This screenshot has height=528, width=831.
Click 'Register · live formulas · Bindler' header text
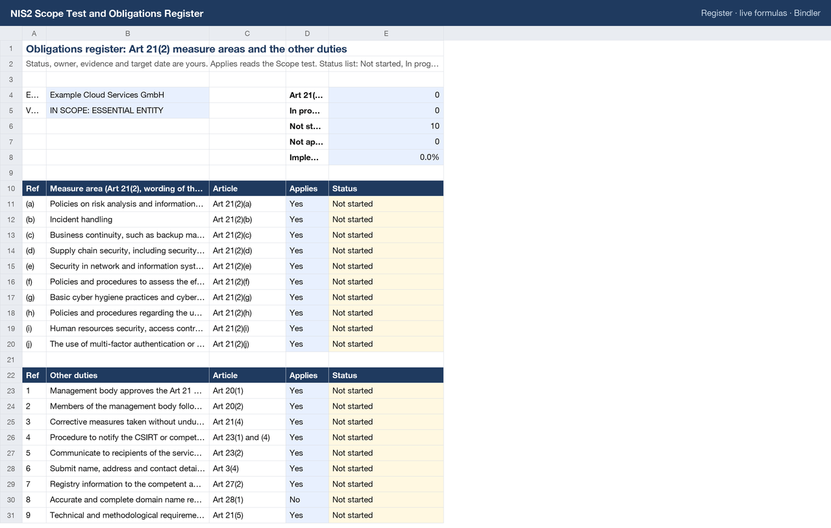tap(761, 13)
